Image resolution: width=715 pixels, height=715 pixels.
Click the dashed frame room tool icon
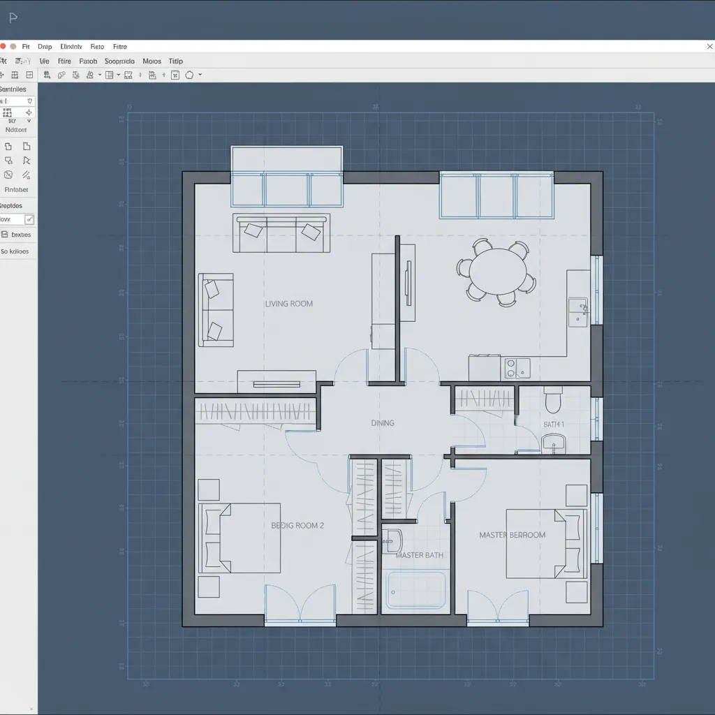pyautogui.click(x=128, y=75)
